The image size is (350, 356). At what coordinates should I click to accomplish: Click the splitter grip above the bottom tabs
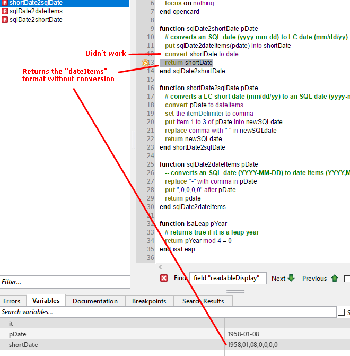(x=235, y=291)
